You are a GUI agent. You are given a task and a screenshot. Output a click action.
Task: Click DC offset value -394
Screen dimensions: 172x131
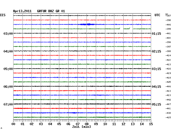coord(168,42)
